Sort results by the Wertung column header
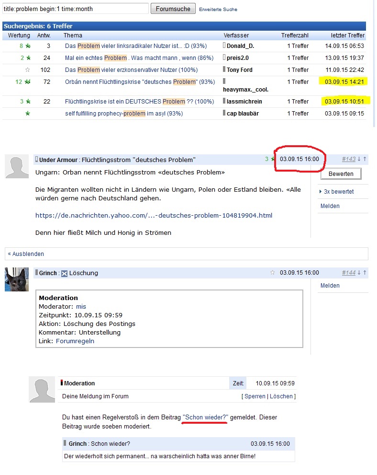The width and height of the screenshot is (377, 475). (x=19, y=35)
